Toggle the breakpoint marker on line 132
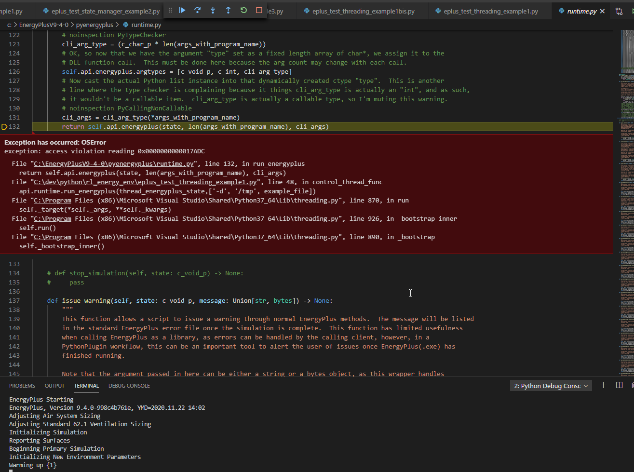 (4, 127)
